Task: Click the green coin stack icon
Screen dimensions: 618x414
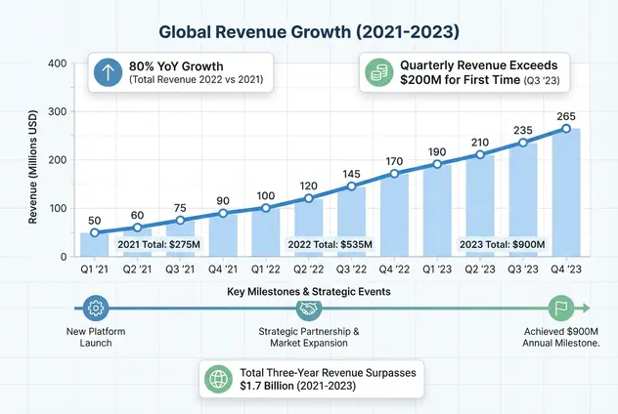Action: point(376,73)
